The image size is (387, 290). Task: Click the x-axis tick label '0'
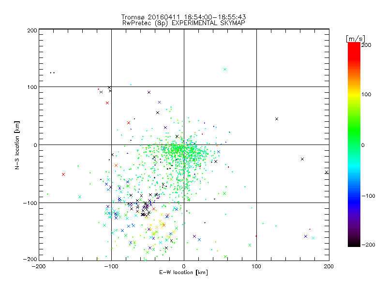184,266
